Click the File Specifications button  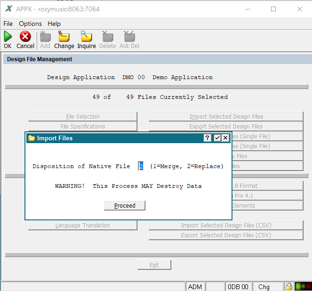[83, 126]
